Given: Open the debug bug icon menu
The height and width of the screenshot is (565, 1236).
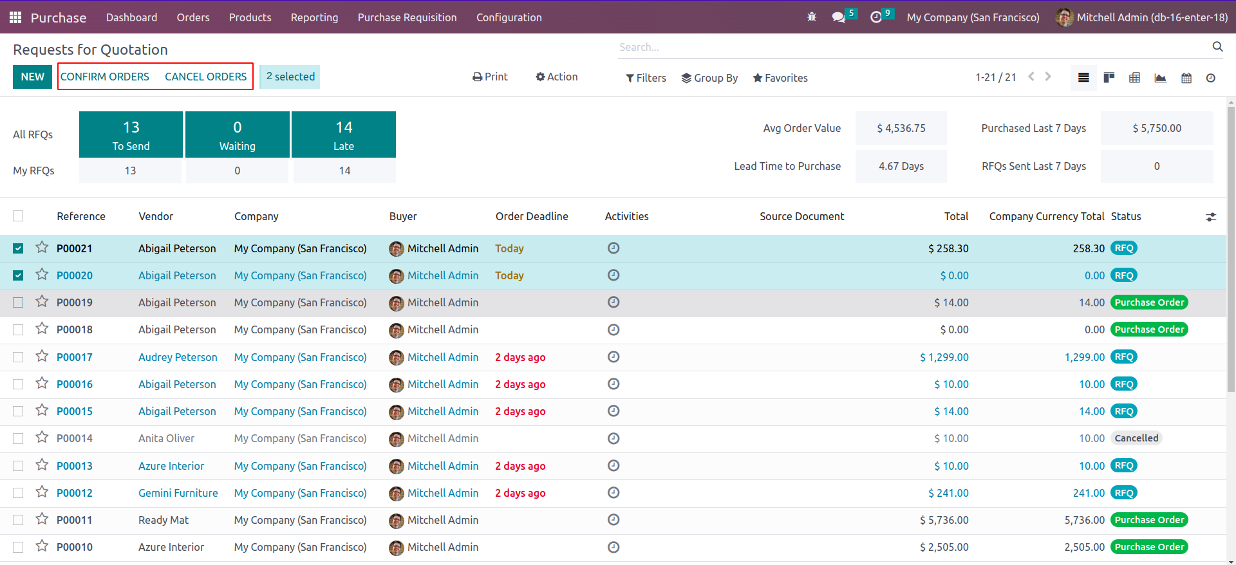Looking at the screenshot, I should click(812, 17).
